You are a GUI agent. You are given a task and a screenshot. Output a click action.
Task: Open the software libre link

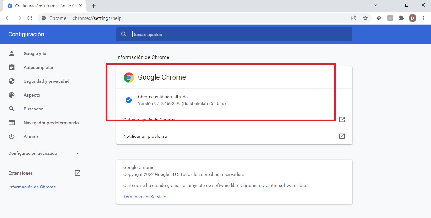tap(292, 185)
